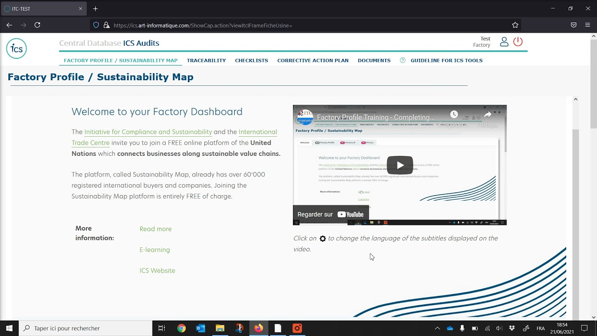Click the E-learning link
This screenshot has height=336, width=597.
154,250
